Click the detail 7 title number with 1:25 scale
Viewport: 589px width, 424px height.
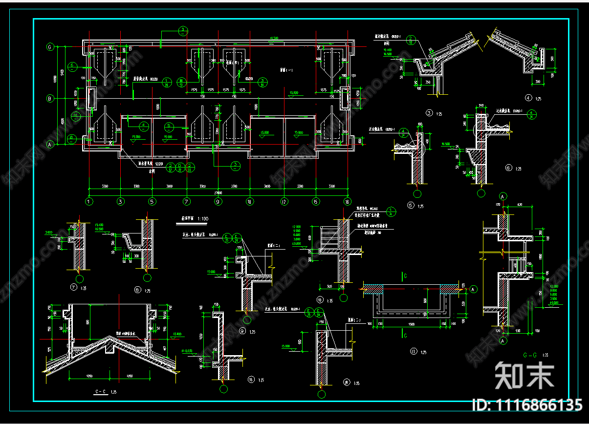pyautogui.click(x=74, y=287)
